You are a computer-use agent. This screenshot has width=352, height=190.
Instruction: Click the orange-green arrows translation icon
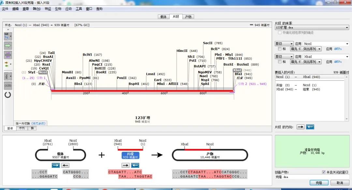(x=7, y=64)
